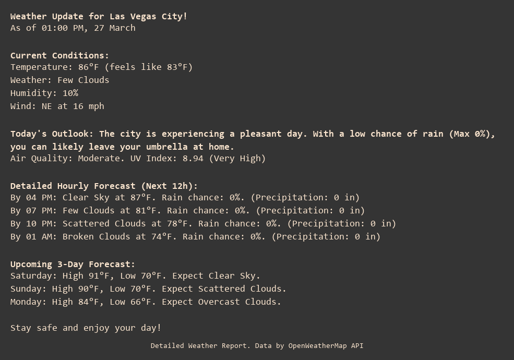Select the Upcoming 3-Day Forecast heading
This screenshot has height=360, width=514.
coord(73,264)
